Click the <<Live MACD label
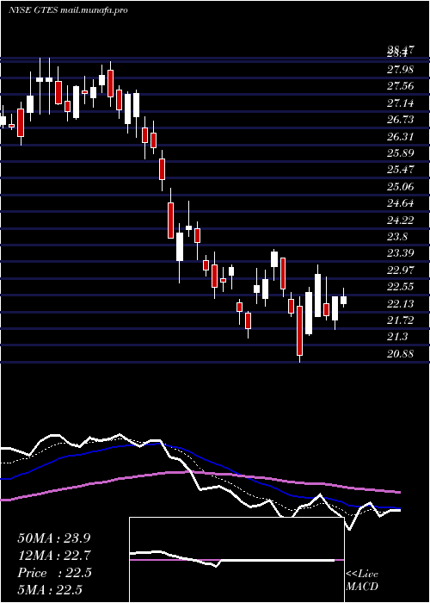The image size is (430, 603). click(x=362, y=581)
